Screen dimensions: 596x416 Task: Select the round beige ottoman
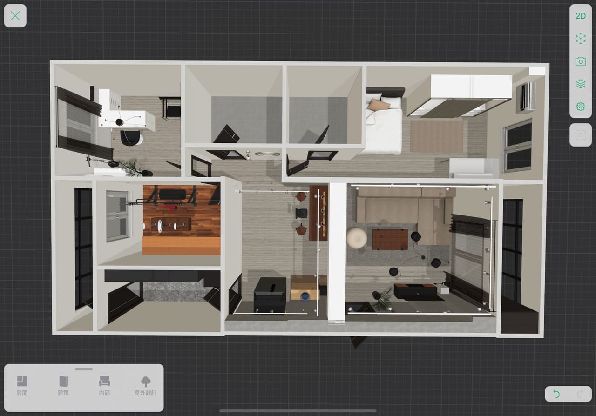point(357,238)
